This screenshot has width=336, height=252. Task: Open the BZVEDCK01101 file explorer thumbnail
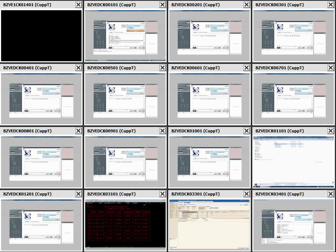tap(294, 162)
